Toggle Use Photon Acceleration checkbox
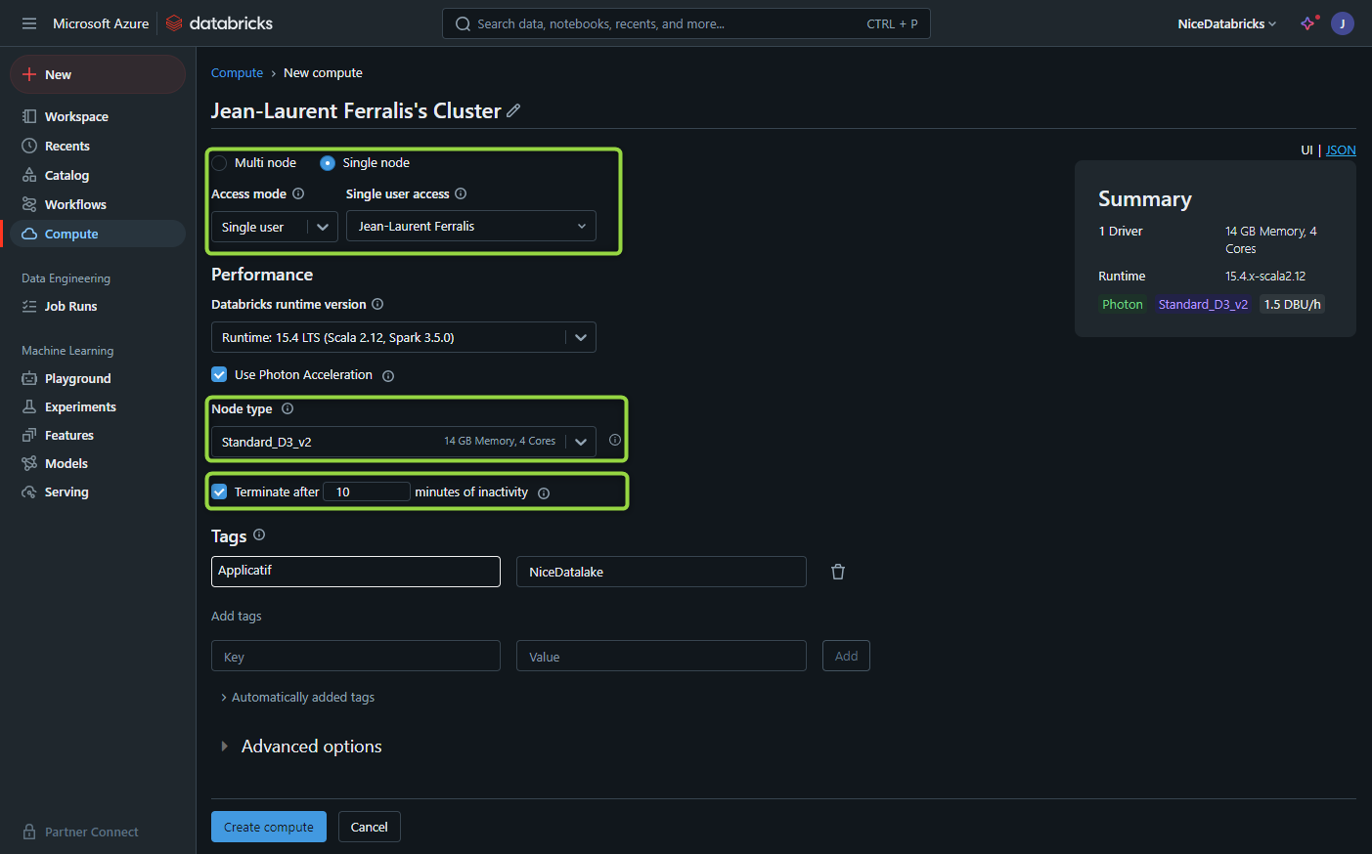Viewport: 1372px width, 854px height. (219, 374)
